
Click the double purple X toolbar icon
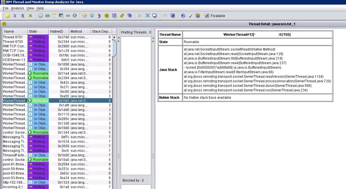click(23, 16)
